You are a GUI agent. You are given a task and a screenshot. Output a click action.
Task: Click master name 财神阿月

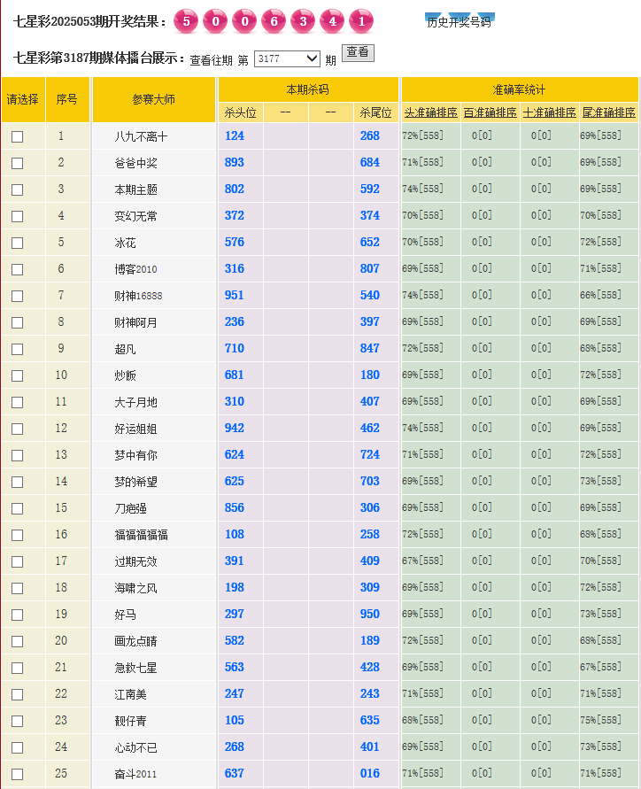(x=135, y=322)
